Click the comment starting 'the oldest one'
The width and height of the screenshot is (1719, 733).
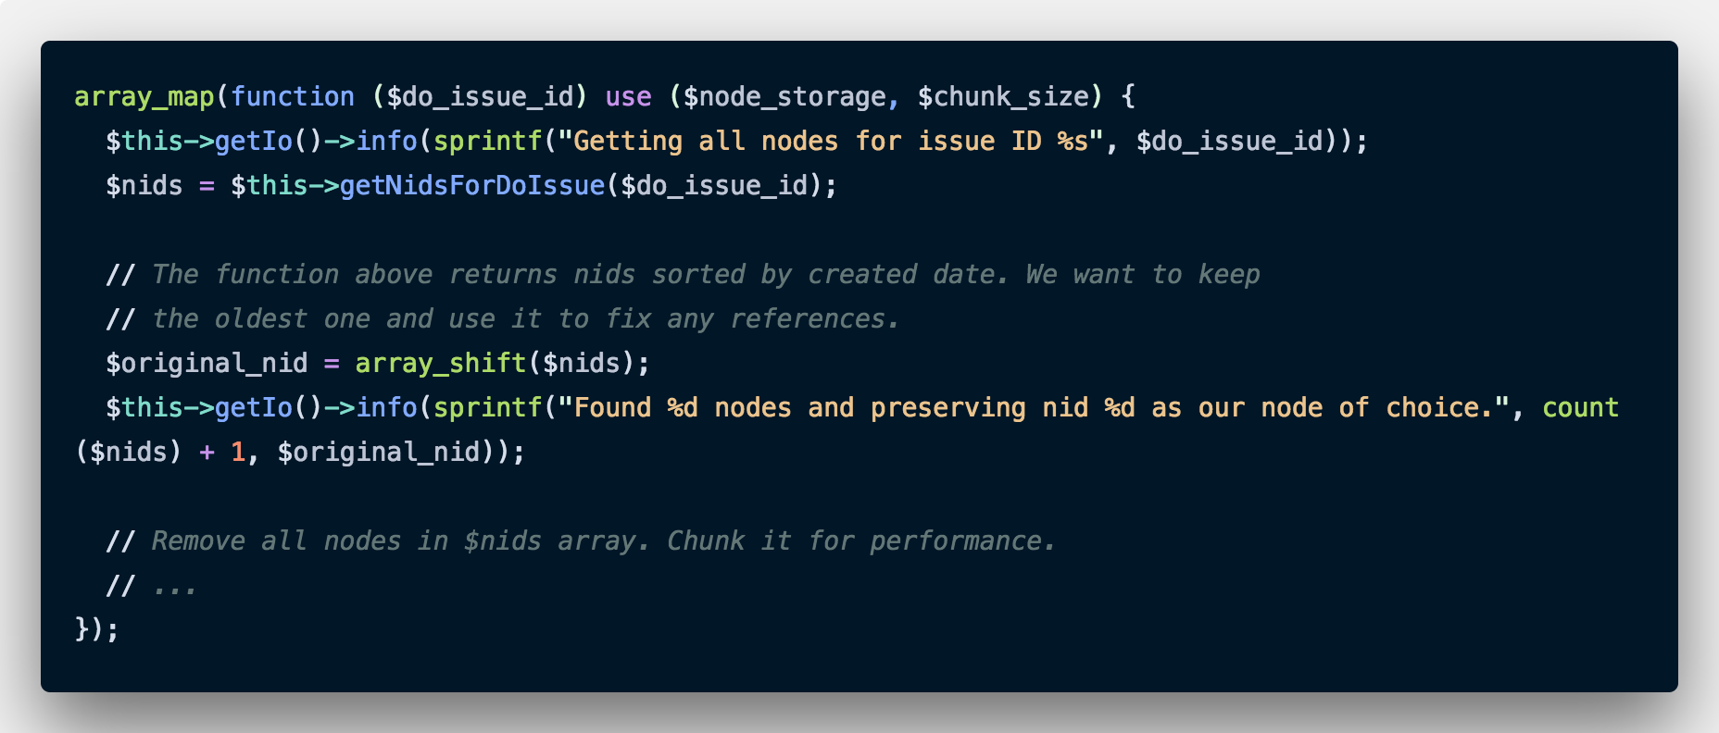[502, 318]
